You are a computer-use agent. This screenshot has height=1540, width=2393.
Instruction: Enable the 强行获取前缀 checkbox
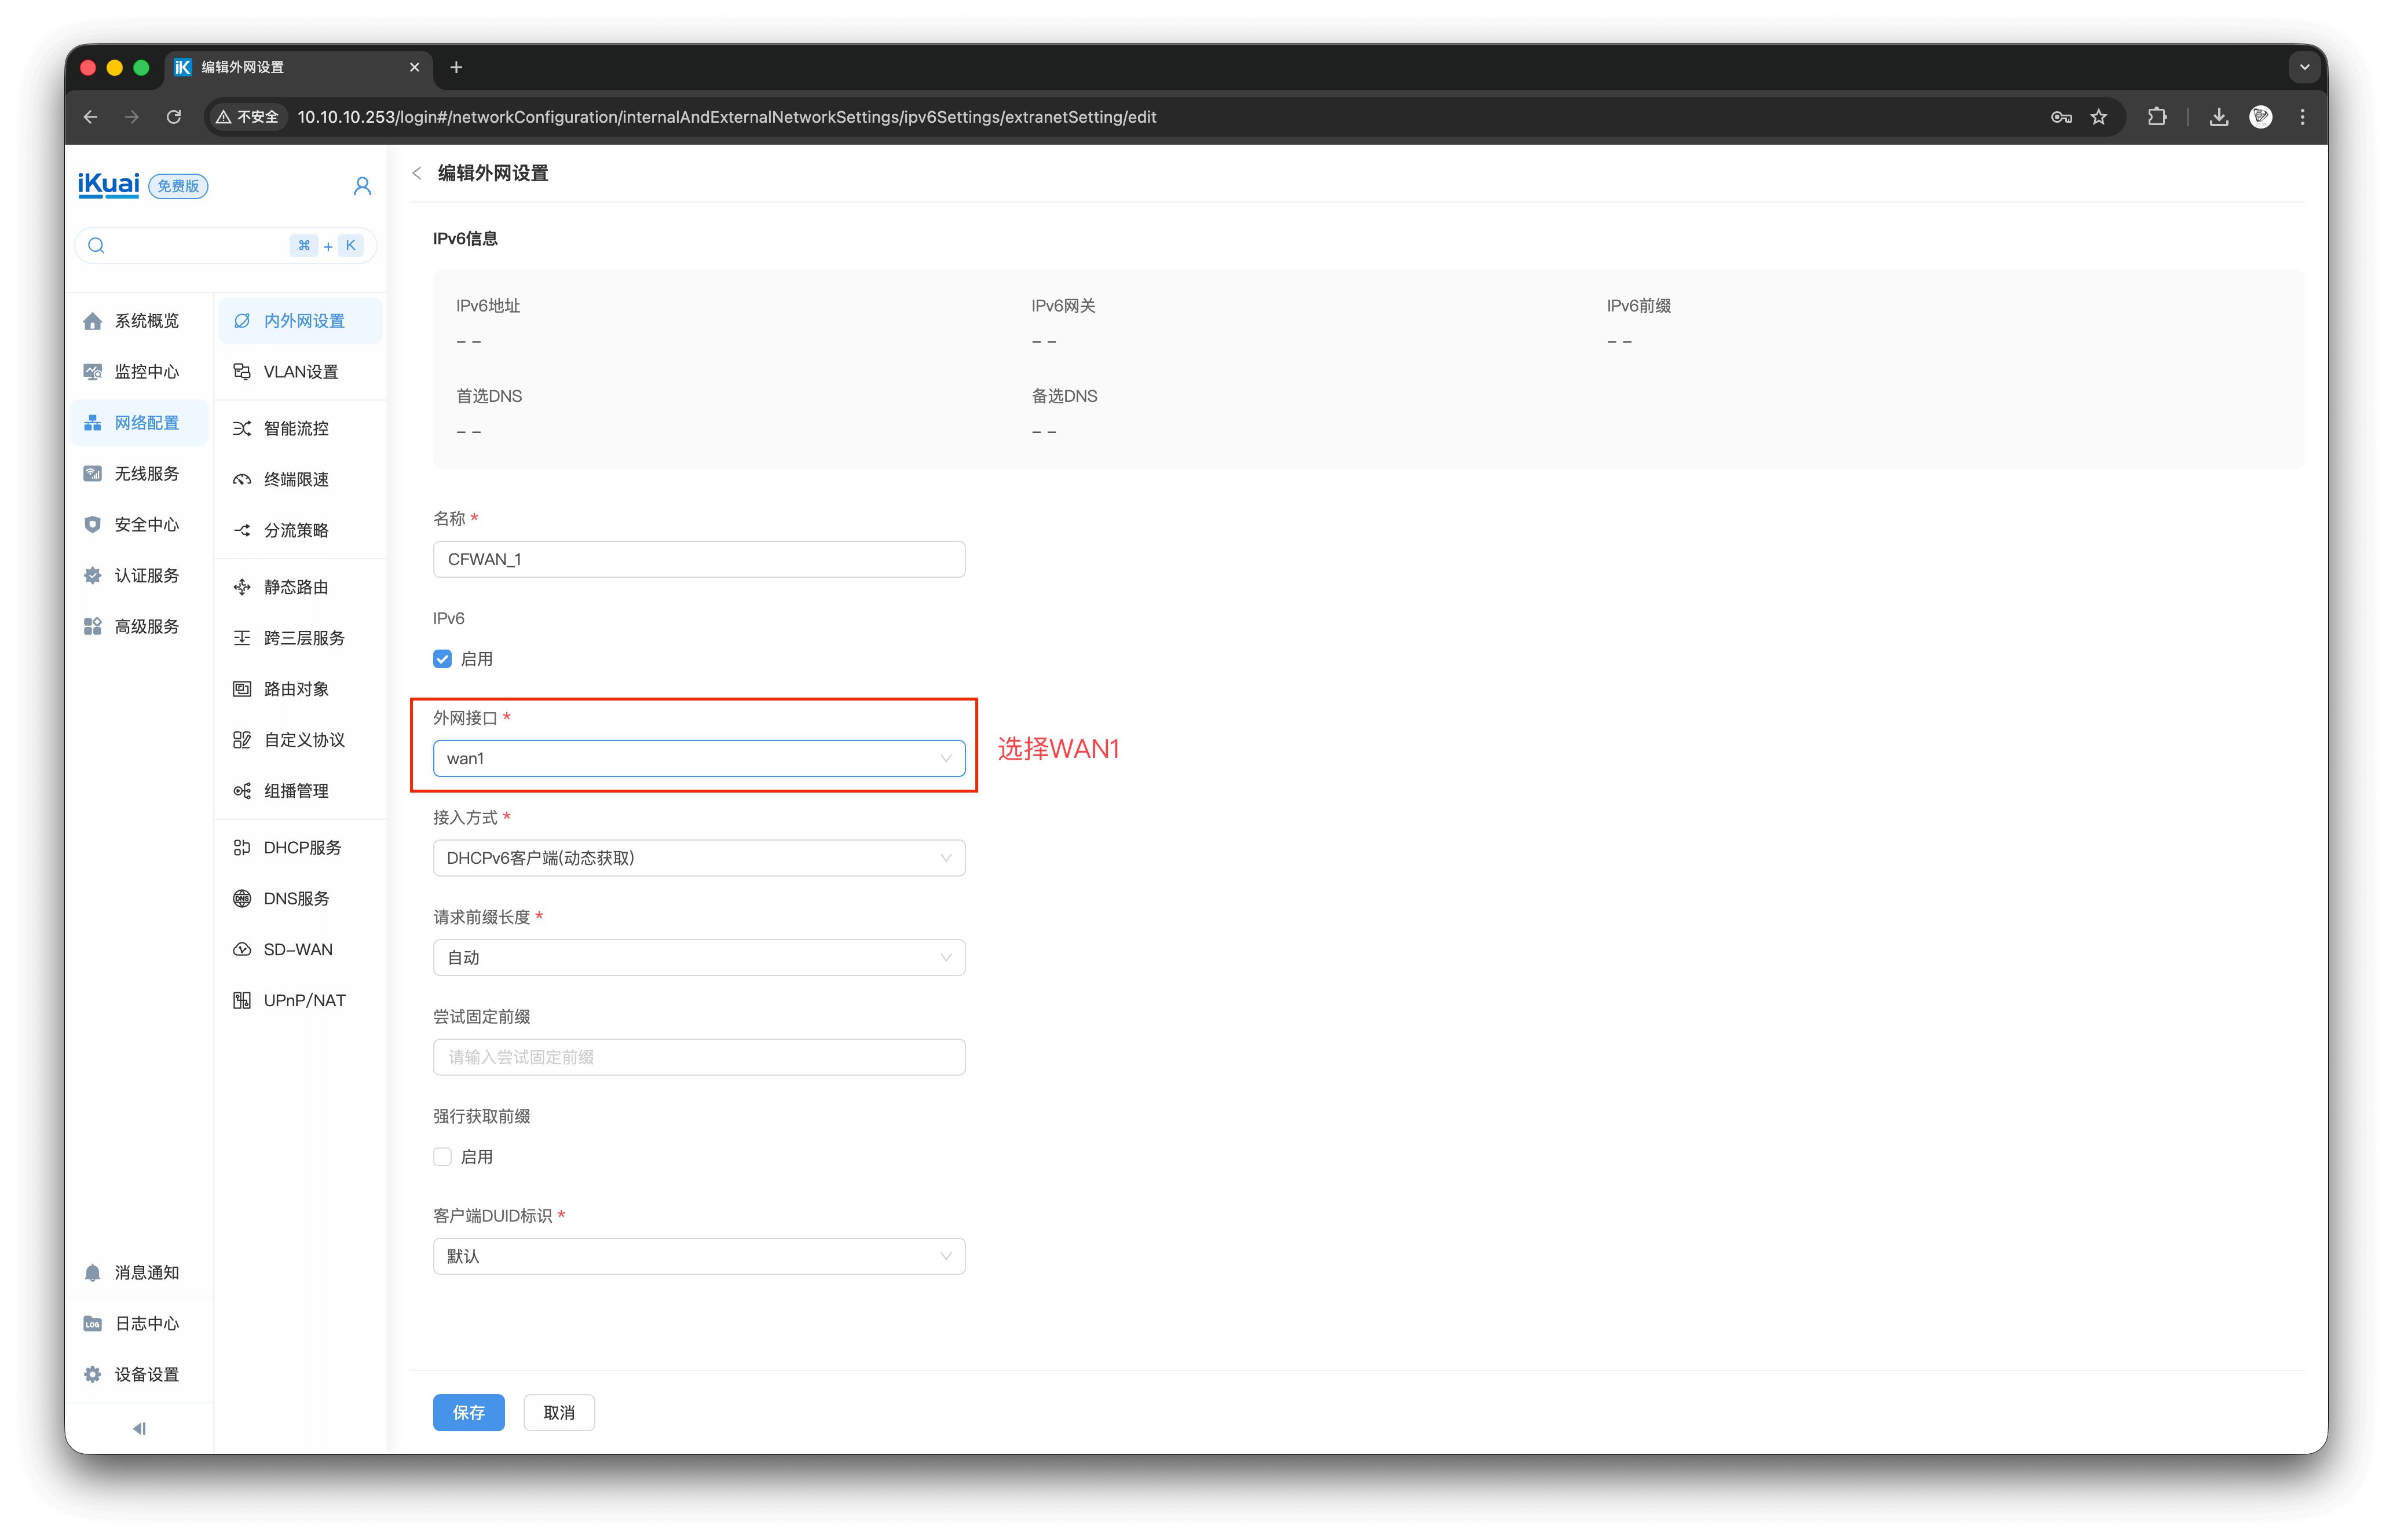(x=442, y=1157)
